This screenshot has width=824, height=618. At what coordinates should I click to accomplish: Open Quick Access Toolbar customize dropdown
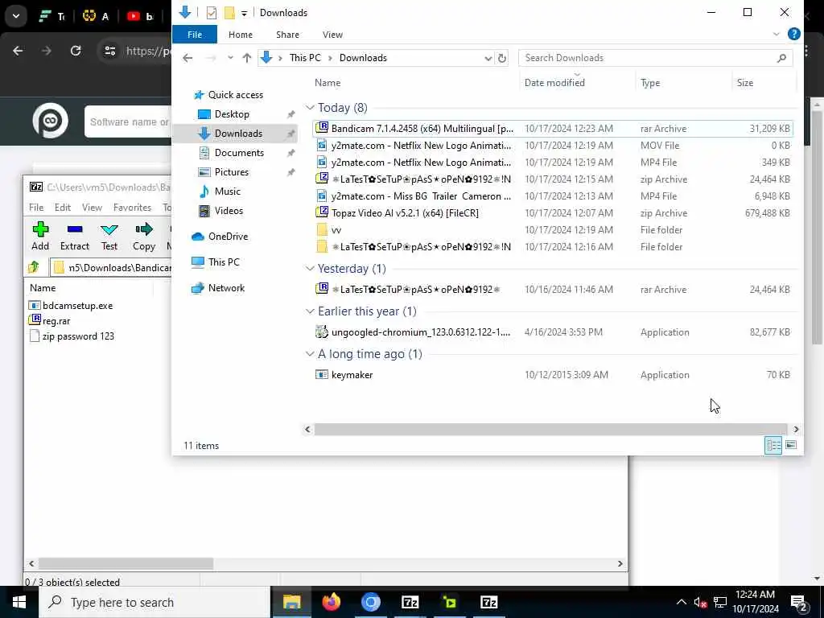245,13
